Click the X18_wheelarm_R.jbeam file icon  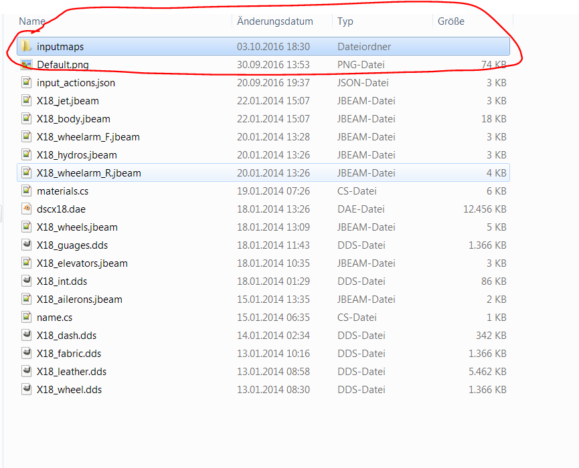pyautogui.click(x=26, y=172)
